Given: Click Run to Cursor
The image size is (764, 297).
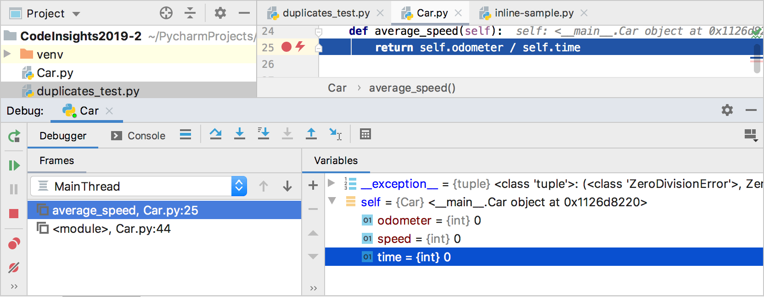Looking at the screenshot, I should pyautogui.click(x=336, y=134).
